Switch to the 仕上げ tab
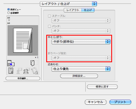The height and width of the screenshot is (109, 136). [x=88, y=10]
